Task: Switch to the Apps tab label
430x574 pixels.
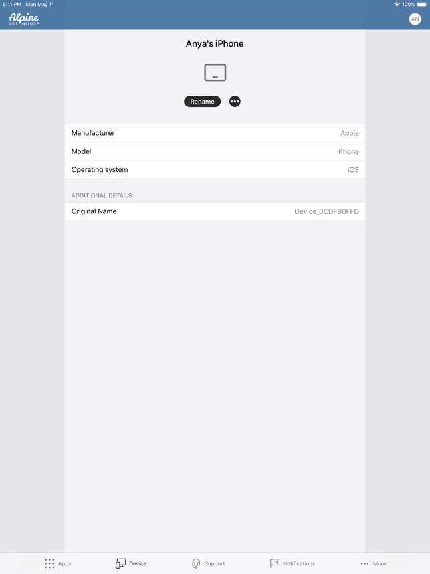Action: click(x=64, y=563)
